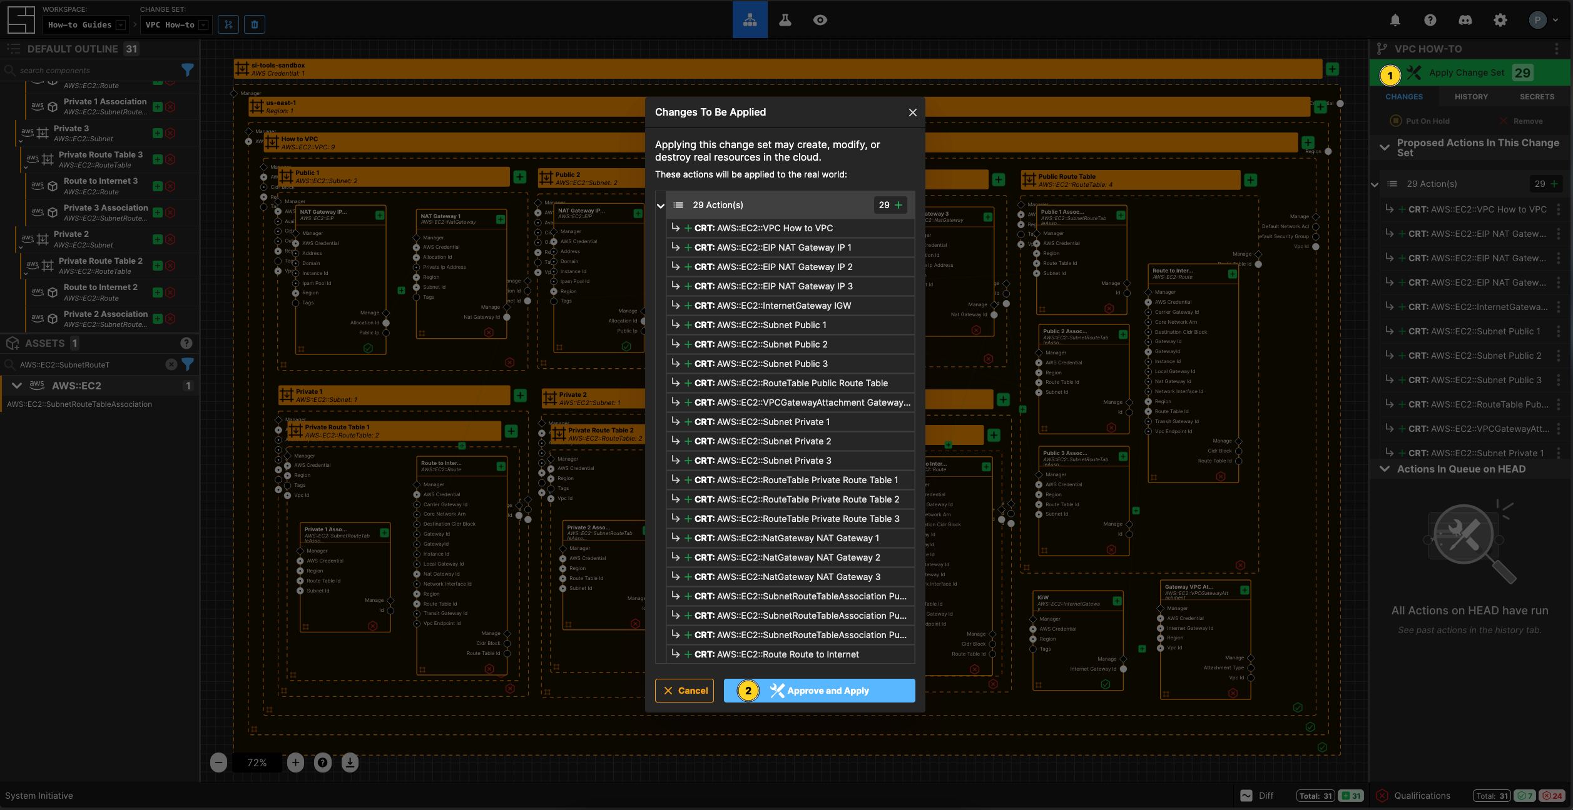
Task: Switch to the Changes tab
Action: [1403, 97]
